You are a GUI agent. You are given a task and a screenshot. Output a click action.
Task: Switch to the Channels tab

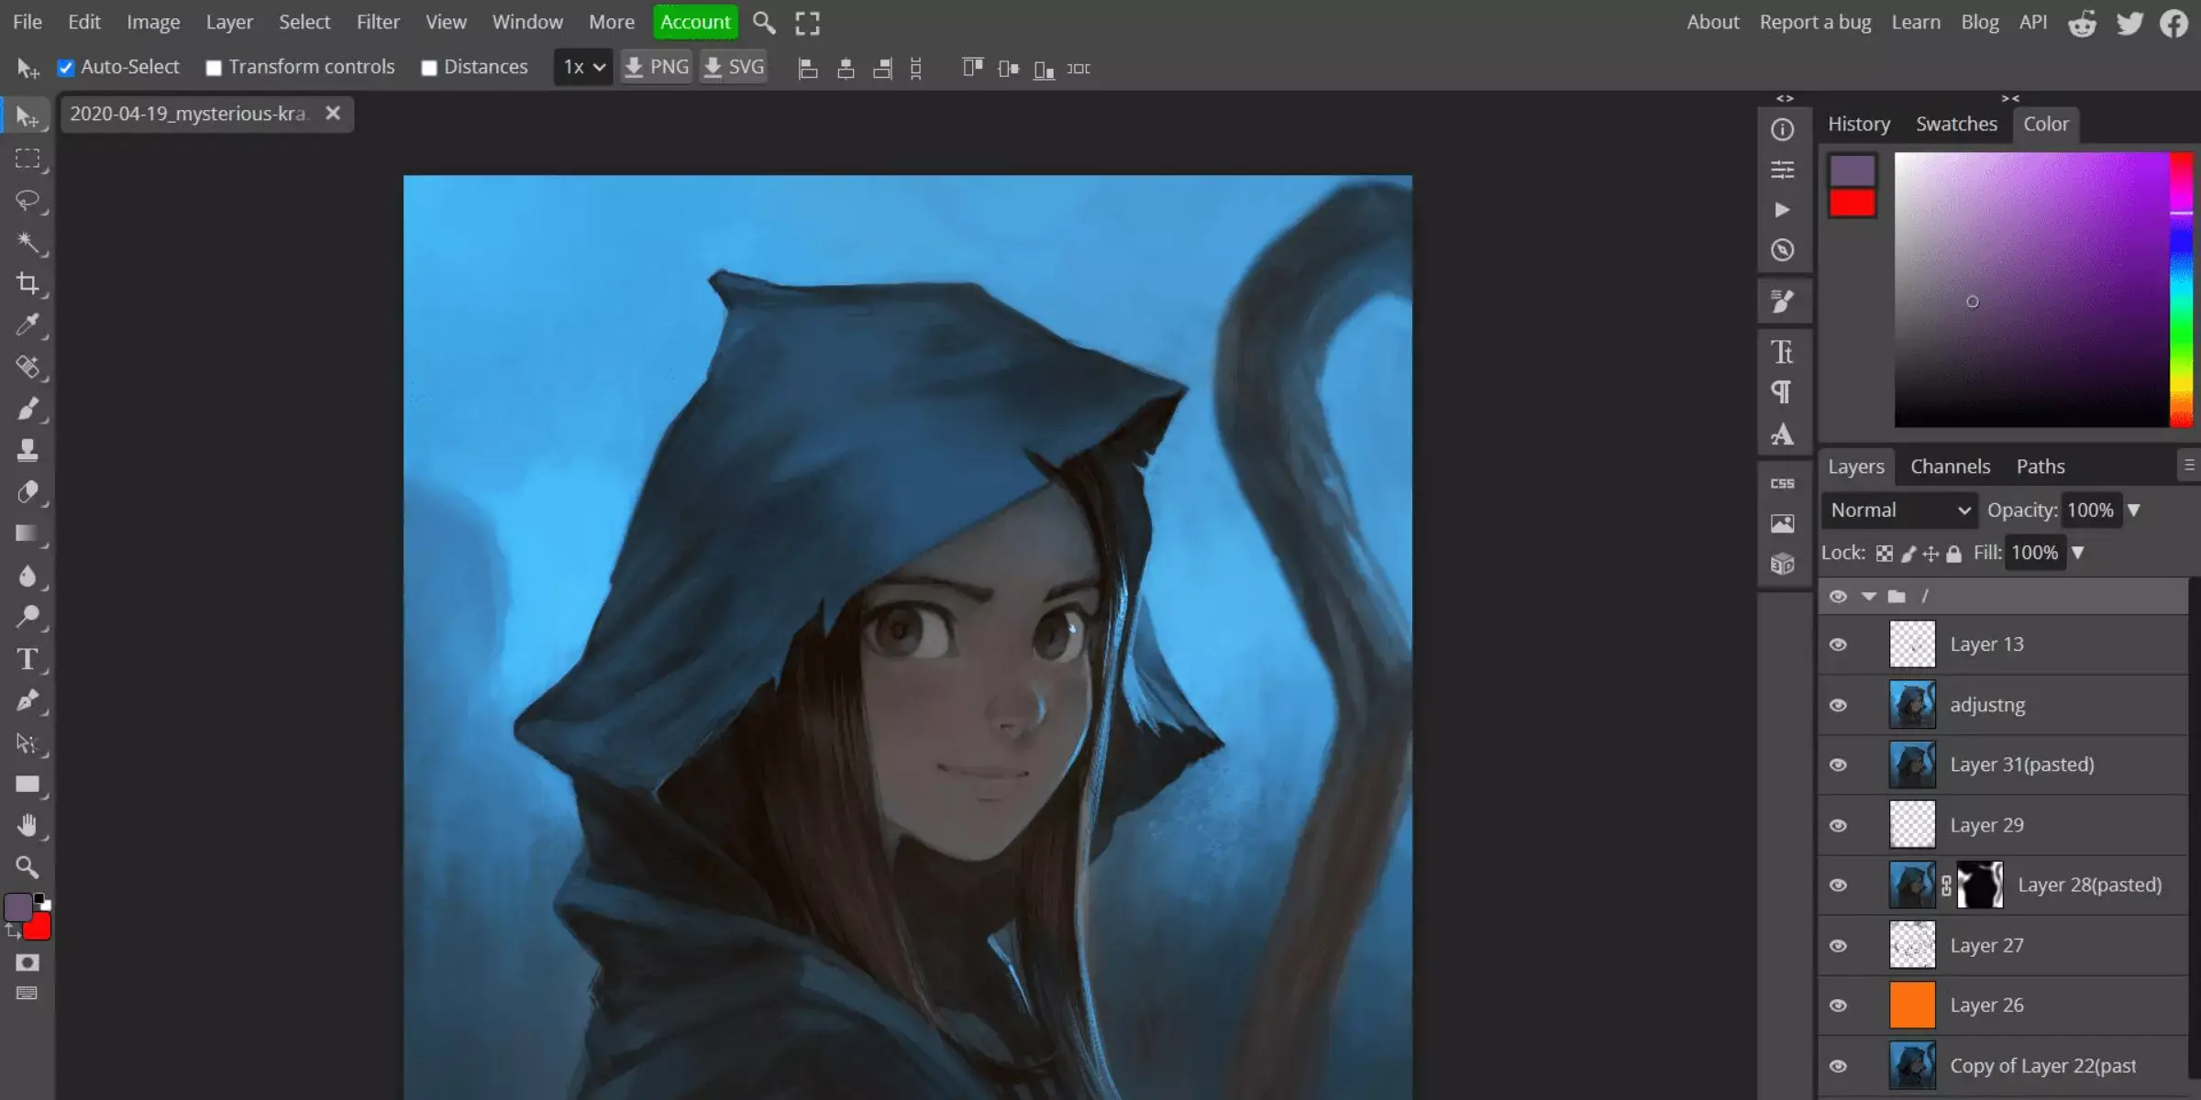pyautogui.click(x=1950, y=466)
